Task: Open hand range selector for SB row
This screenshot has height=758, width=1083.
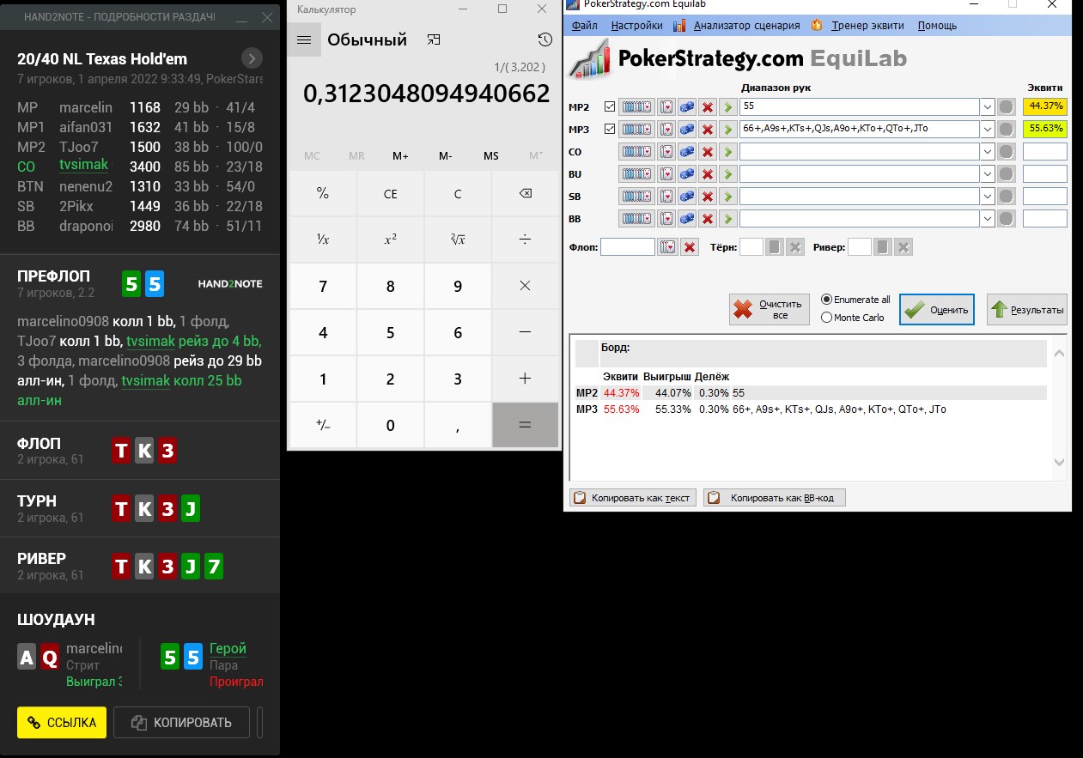Action: coord(636,196)
